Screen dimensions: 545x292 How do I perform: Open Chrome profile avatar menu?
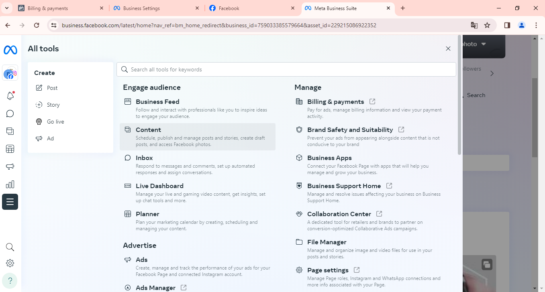point(522,25)
